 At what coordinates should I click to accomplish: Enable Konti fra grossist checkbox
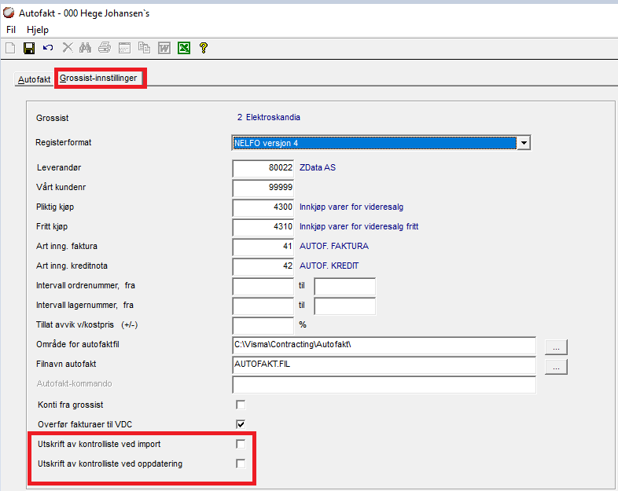(241, 405)
